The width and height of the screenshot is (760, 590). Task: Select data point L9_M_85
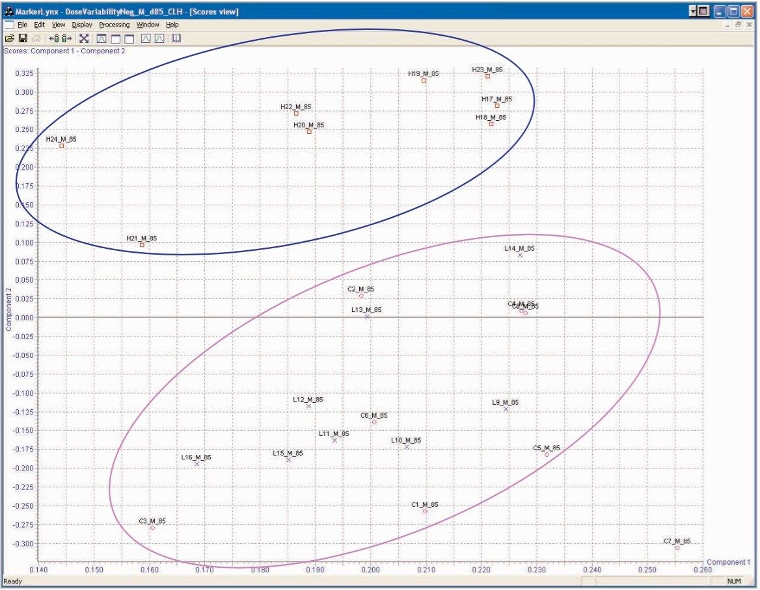click(x=506, y=409)
